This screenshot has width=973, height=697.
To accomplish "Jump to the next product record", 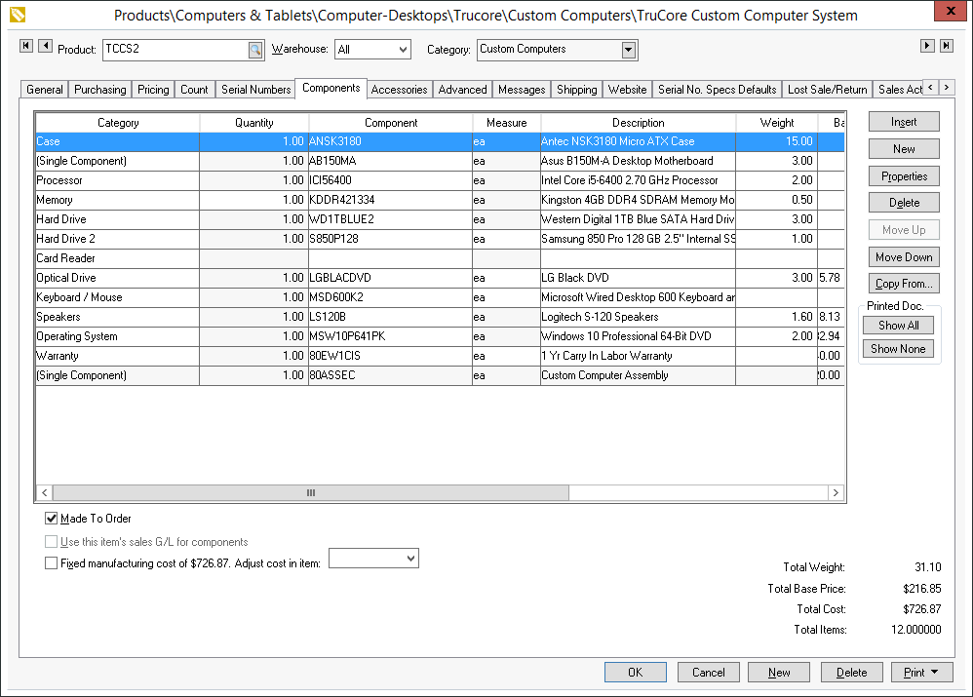I will click(x=927, y=46).
